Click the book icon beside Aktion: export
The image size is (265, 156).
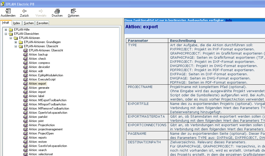click(x=25, y=84)
